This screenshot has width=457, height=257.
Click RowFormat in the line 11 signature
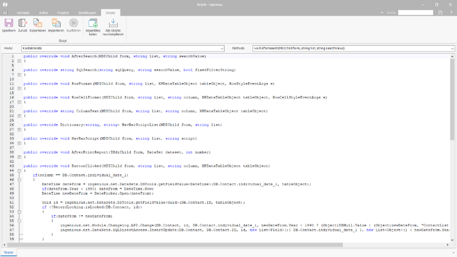(82, 83)
